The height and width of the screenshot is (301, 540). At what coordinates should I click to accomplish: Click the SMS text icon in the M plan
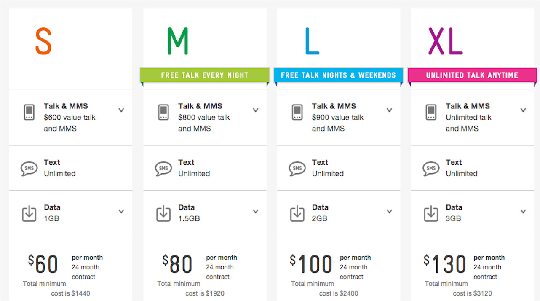coord(163,168)
